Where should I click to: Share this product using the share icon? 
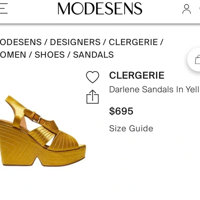click(x=93, y=97)
